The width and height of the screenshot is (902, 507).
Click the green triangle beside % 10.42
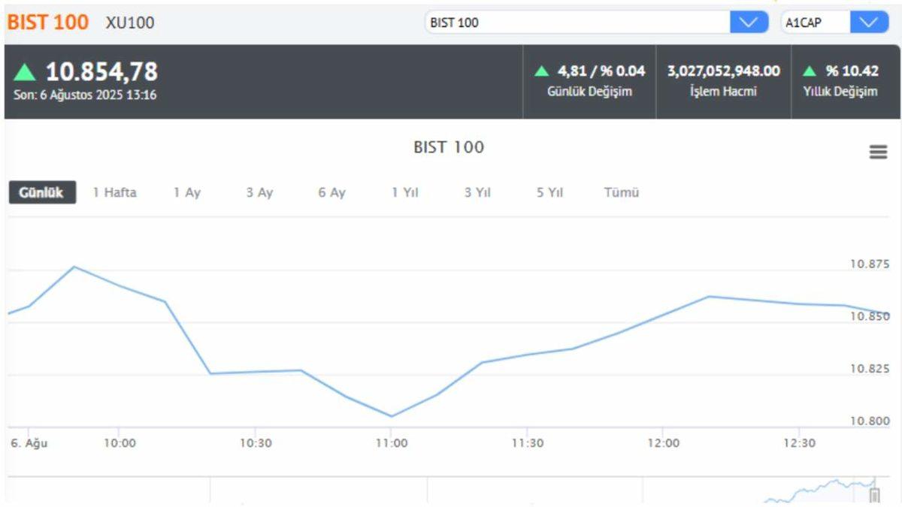[x=810, y=71]
